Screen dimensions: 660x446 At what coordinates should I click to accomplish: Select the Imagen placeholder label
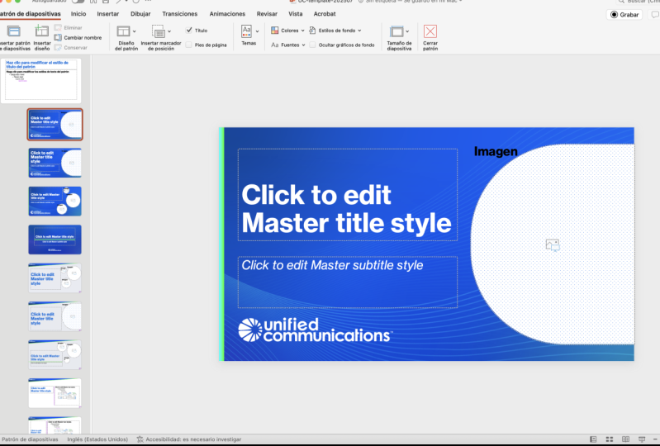496,151
